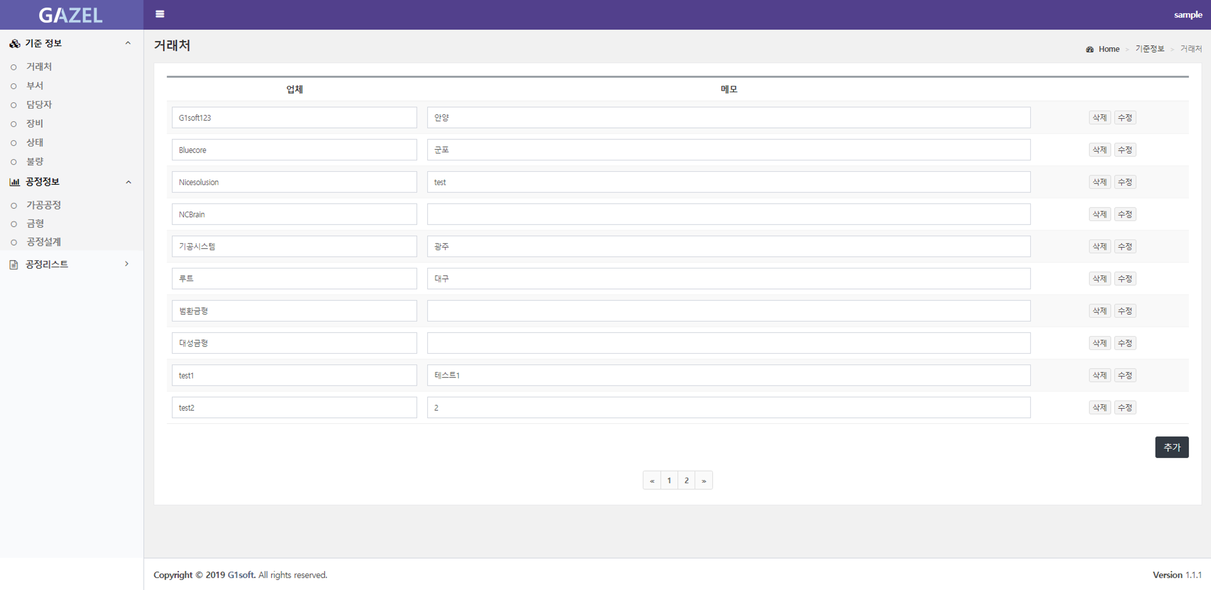1211x590 pixels.
Task: Open the 공정설계 sidebar menu item
Action: pos(43,242)
